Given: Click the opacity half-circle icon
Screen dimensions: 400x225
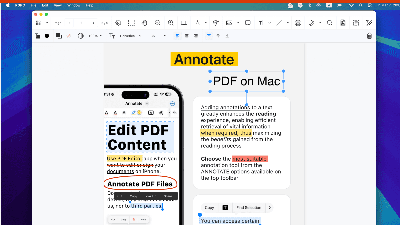Looking at the screenshot, I should pyautogui.click(x=81, y=36).
